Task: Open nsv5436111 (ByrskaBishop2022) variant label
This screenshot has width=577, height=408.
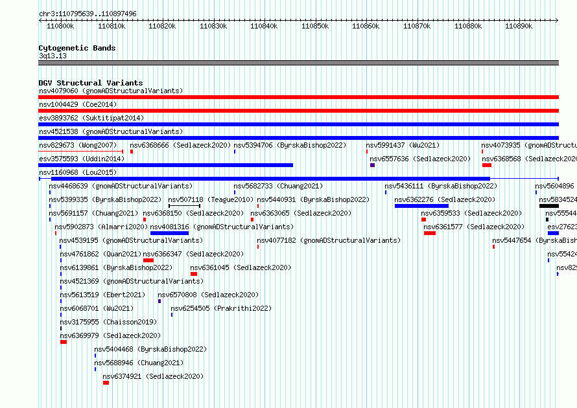Action: tap(441, 186)
